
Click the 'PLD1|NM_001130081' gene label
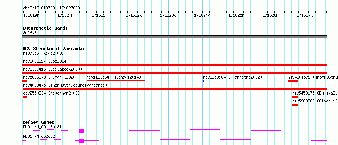(x=42, y=127)
